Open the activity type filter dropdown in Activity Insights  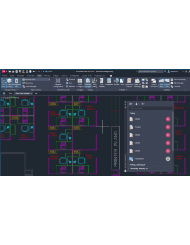pyautogui.click(x=131, y=104)
